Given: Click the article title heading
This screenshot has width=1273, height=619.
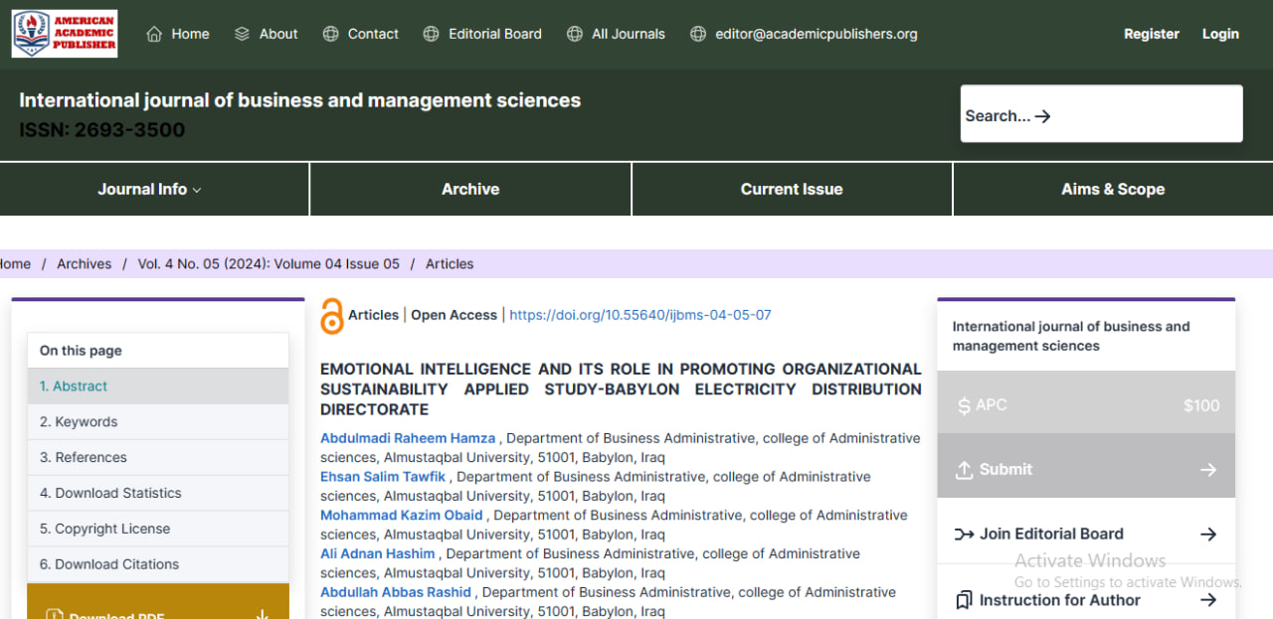Looking at the screenshot, I should 621,388.
